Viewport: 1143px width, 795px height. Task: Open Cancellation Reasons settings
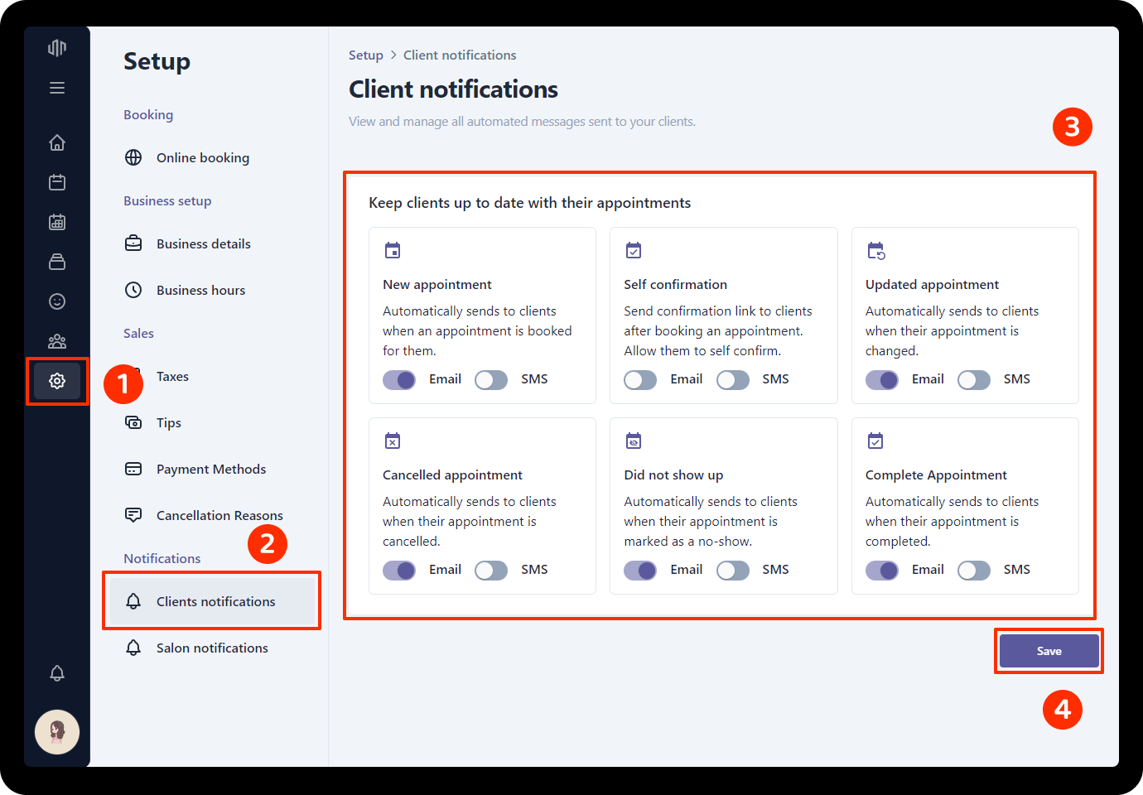pos(219,515)
